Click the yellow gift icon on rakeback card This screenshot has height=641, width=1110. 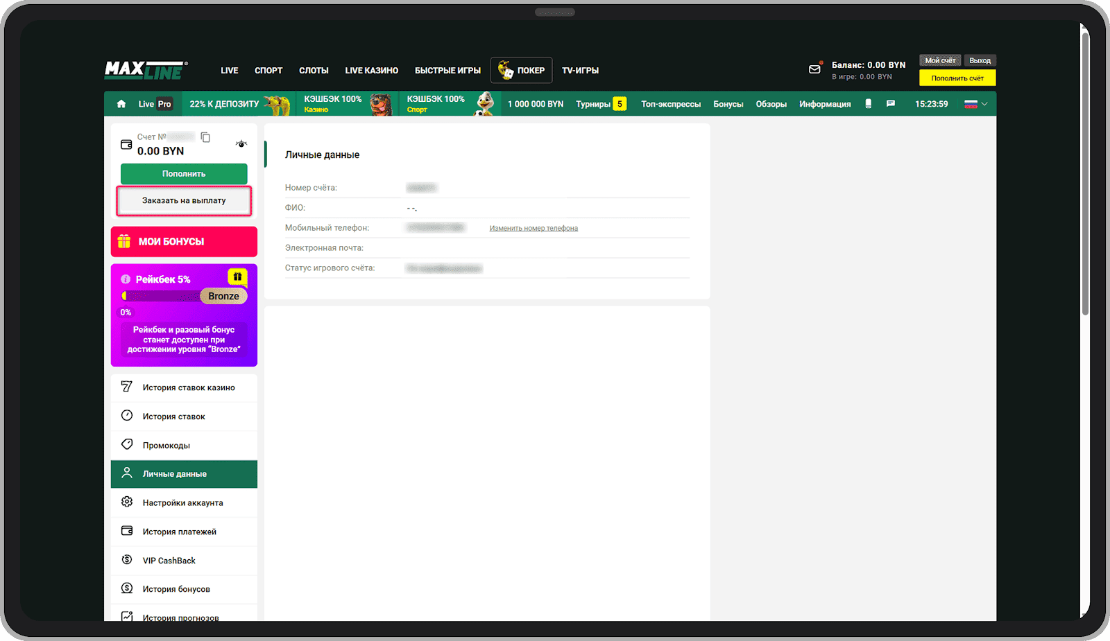pyautogui.click(x=237, y=276)
